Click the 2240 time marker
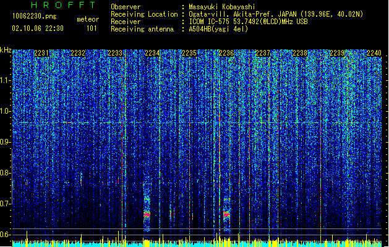Viewport: 389px width, 247px height. [x=374, y=53]
